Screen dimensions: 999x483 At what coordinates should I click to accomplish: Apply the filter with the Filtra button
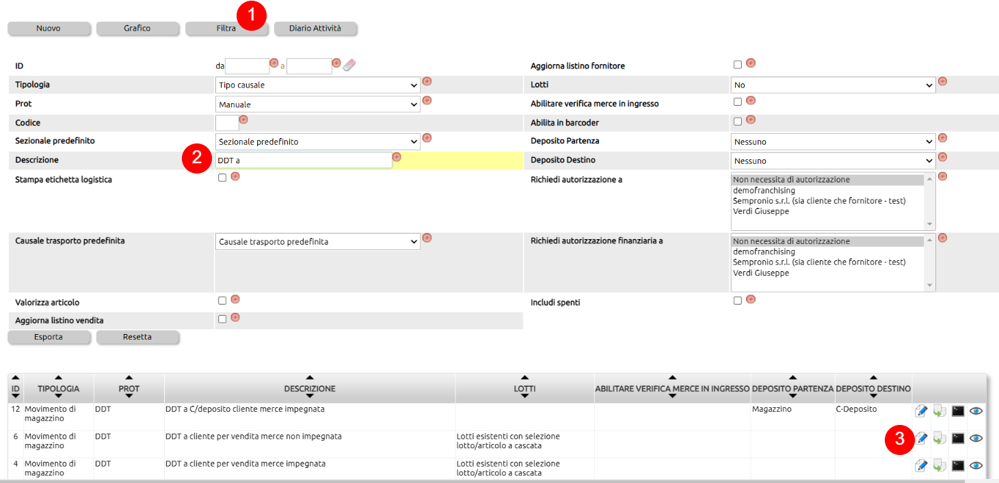pos(226,29)
